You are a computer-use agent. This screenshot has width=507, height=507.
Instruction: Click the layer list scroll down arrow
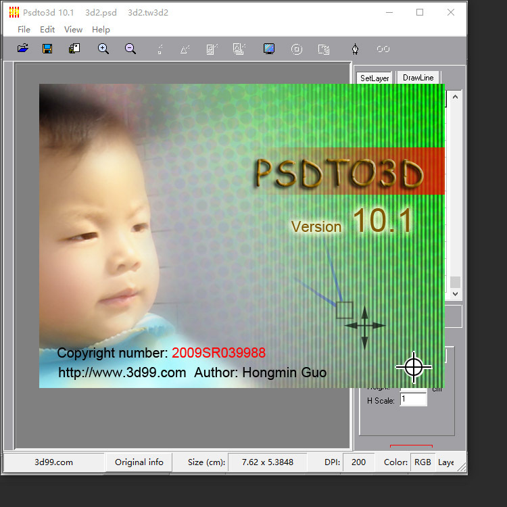tap(455, 294)
